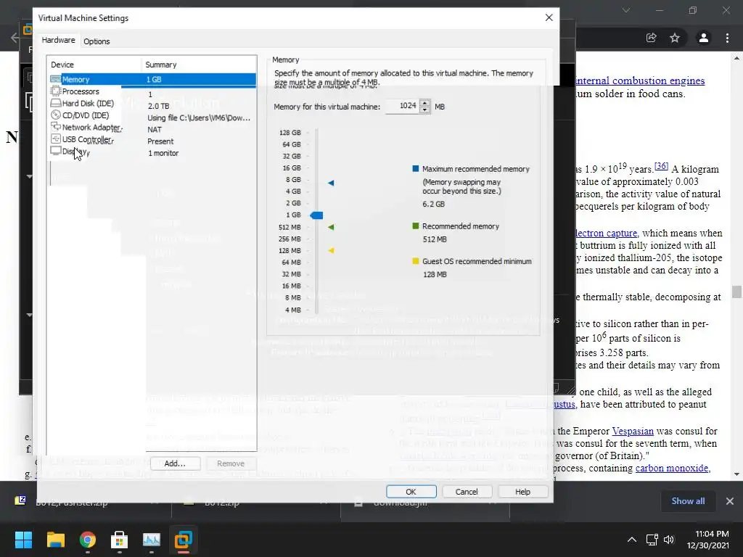Screen dimensions: 743x557
Task: Click the Add... button
Action: [175, 463]
